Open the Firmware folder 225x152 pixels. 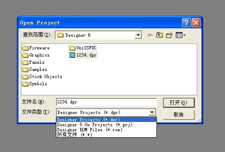(36, 48)
